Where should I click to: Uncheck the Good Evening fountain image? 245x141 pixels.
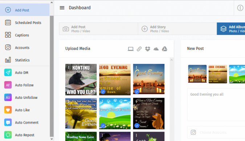click(x=137, y=92)
